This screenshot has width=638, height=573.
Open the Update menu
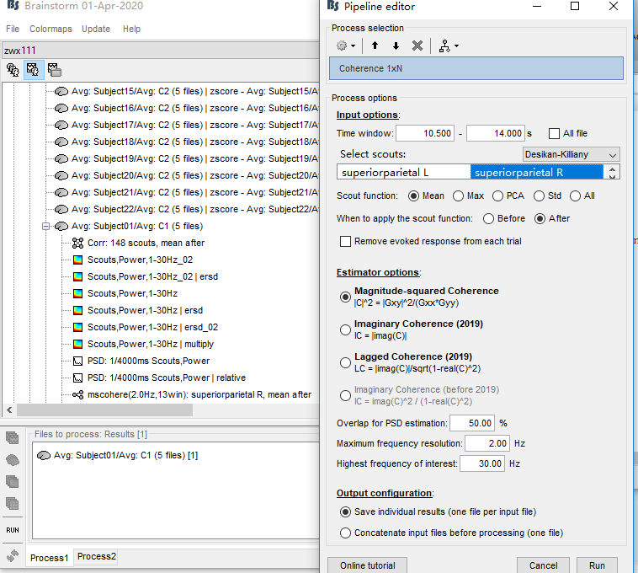click(96, 29)
